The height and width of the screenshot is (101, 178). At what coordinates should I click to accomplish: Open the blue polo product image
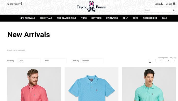pos(92,84)
